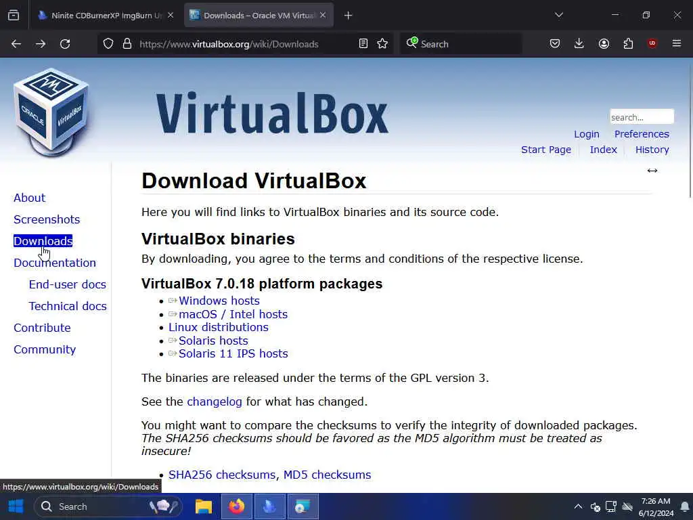Open SHA256 checksums link

click(x=222, y=475)
